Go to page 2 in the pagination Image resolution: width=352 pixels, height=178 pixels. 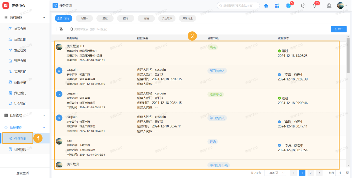pyautogui.click(x=311, y=173)
